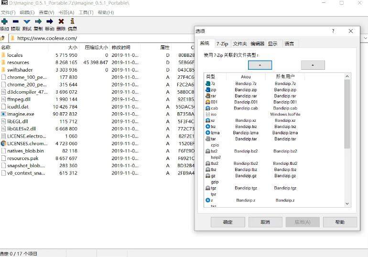Select the resources folder icon

click(3, 63)
